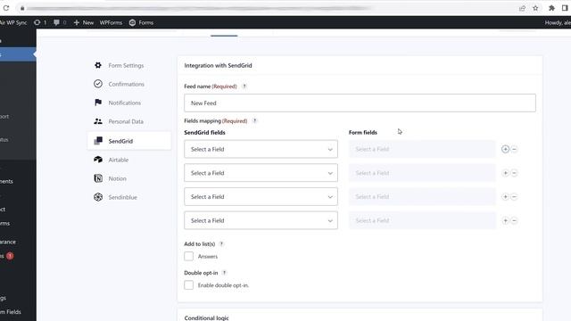Screen dimensions: 571x321
Task: Open fourth SendGrid fields dropdown
Action: [x=261, y=220]
